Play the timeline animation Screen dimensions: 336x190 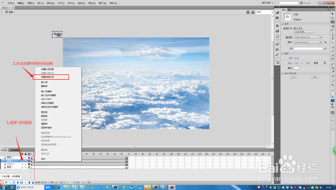pyautogui.click(x=39, y=183)
